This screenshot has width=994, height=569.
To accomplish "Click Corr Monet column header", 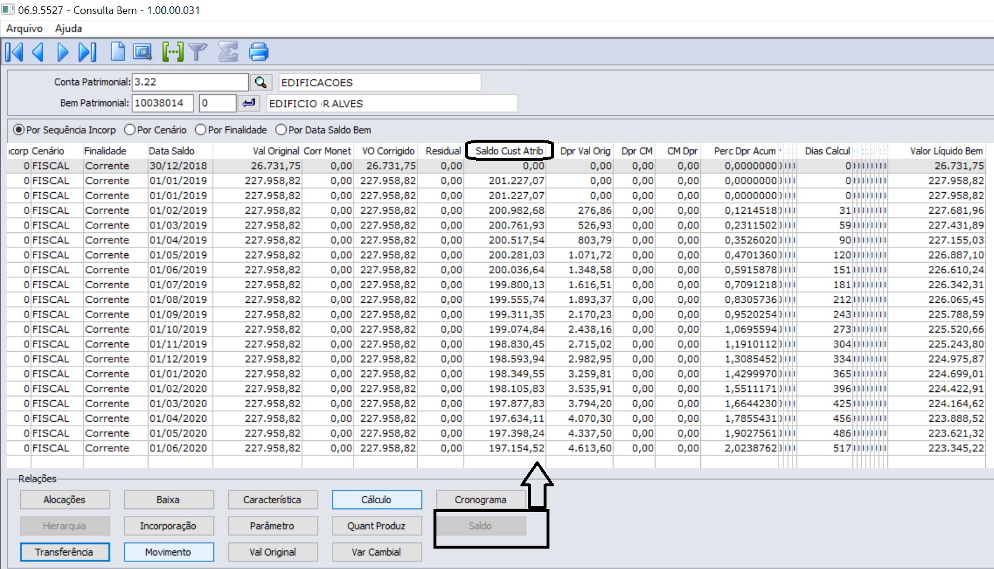I will click(327, 151).
